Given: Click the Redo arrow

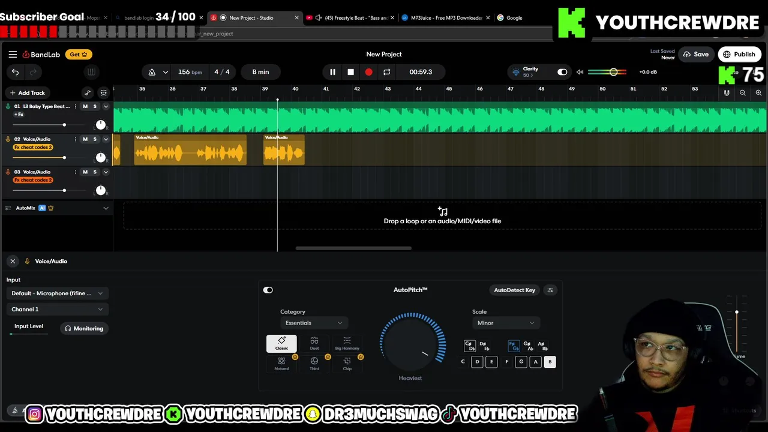Looking at the screenshot, I should tap(33, 72).
